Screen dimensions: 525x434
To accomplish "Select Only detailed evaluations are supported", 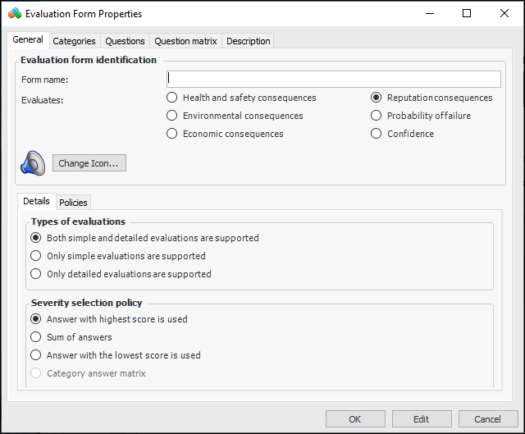I will 36,274.
